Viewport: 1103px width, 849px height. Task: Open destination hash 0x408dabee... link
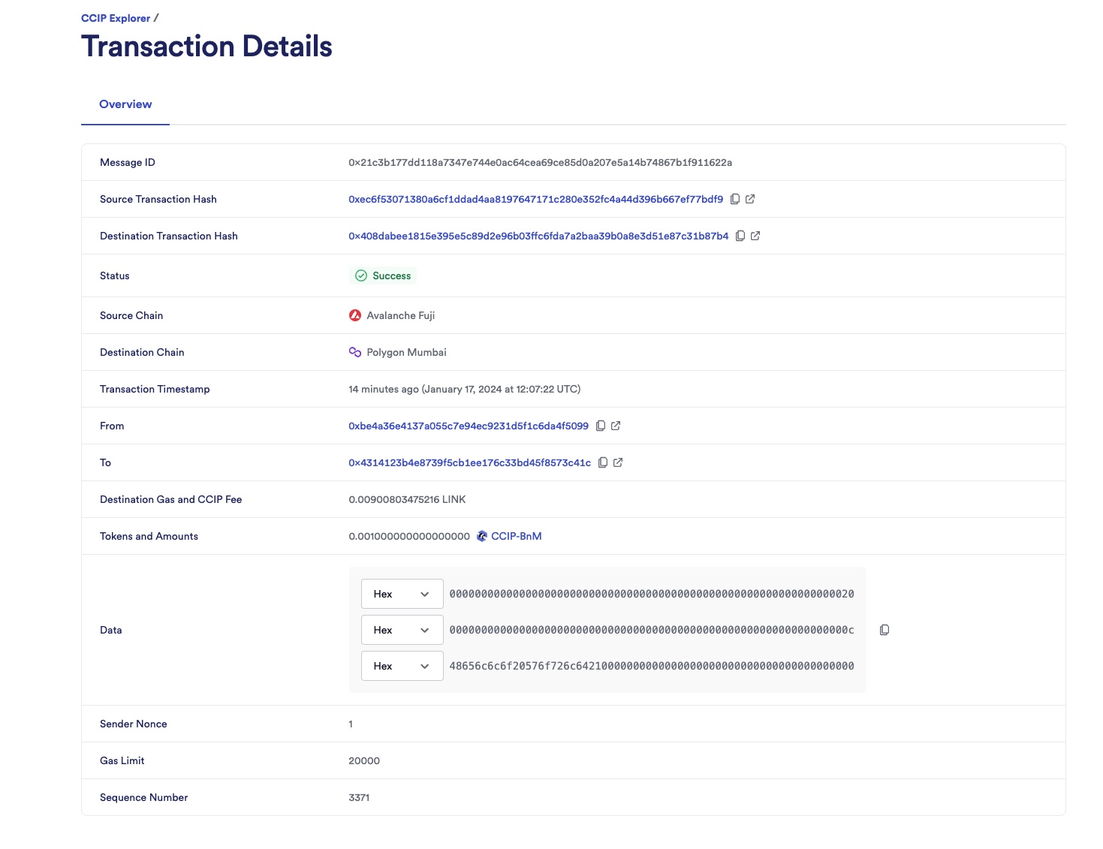pyautogui.click(x=538, y=236)
